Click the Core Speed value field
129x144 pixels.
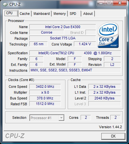click(x=45, y=87)
